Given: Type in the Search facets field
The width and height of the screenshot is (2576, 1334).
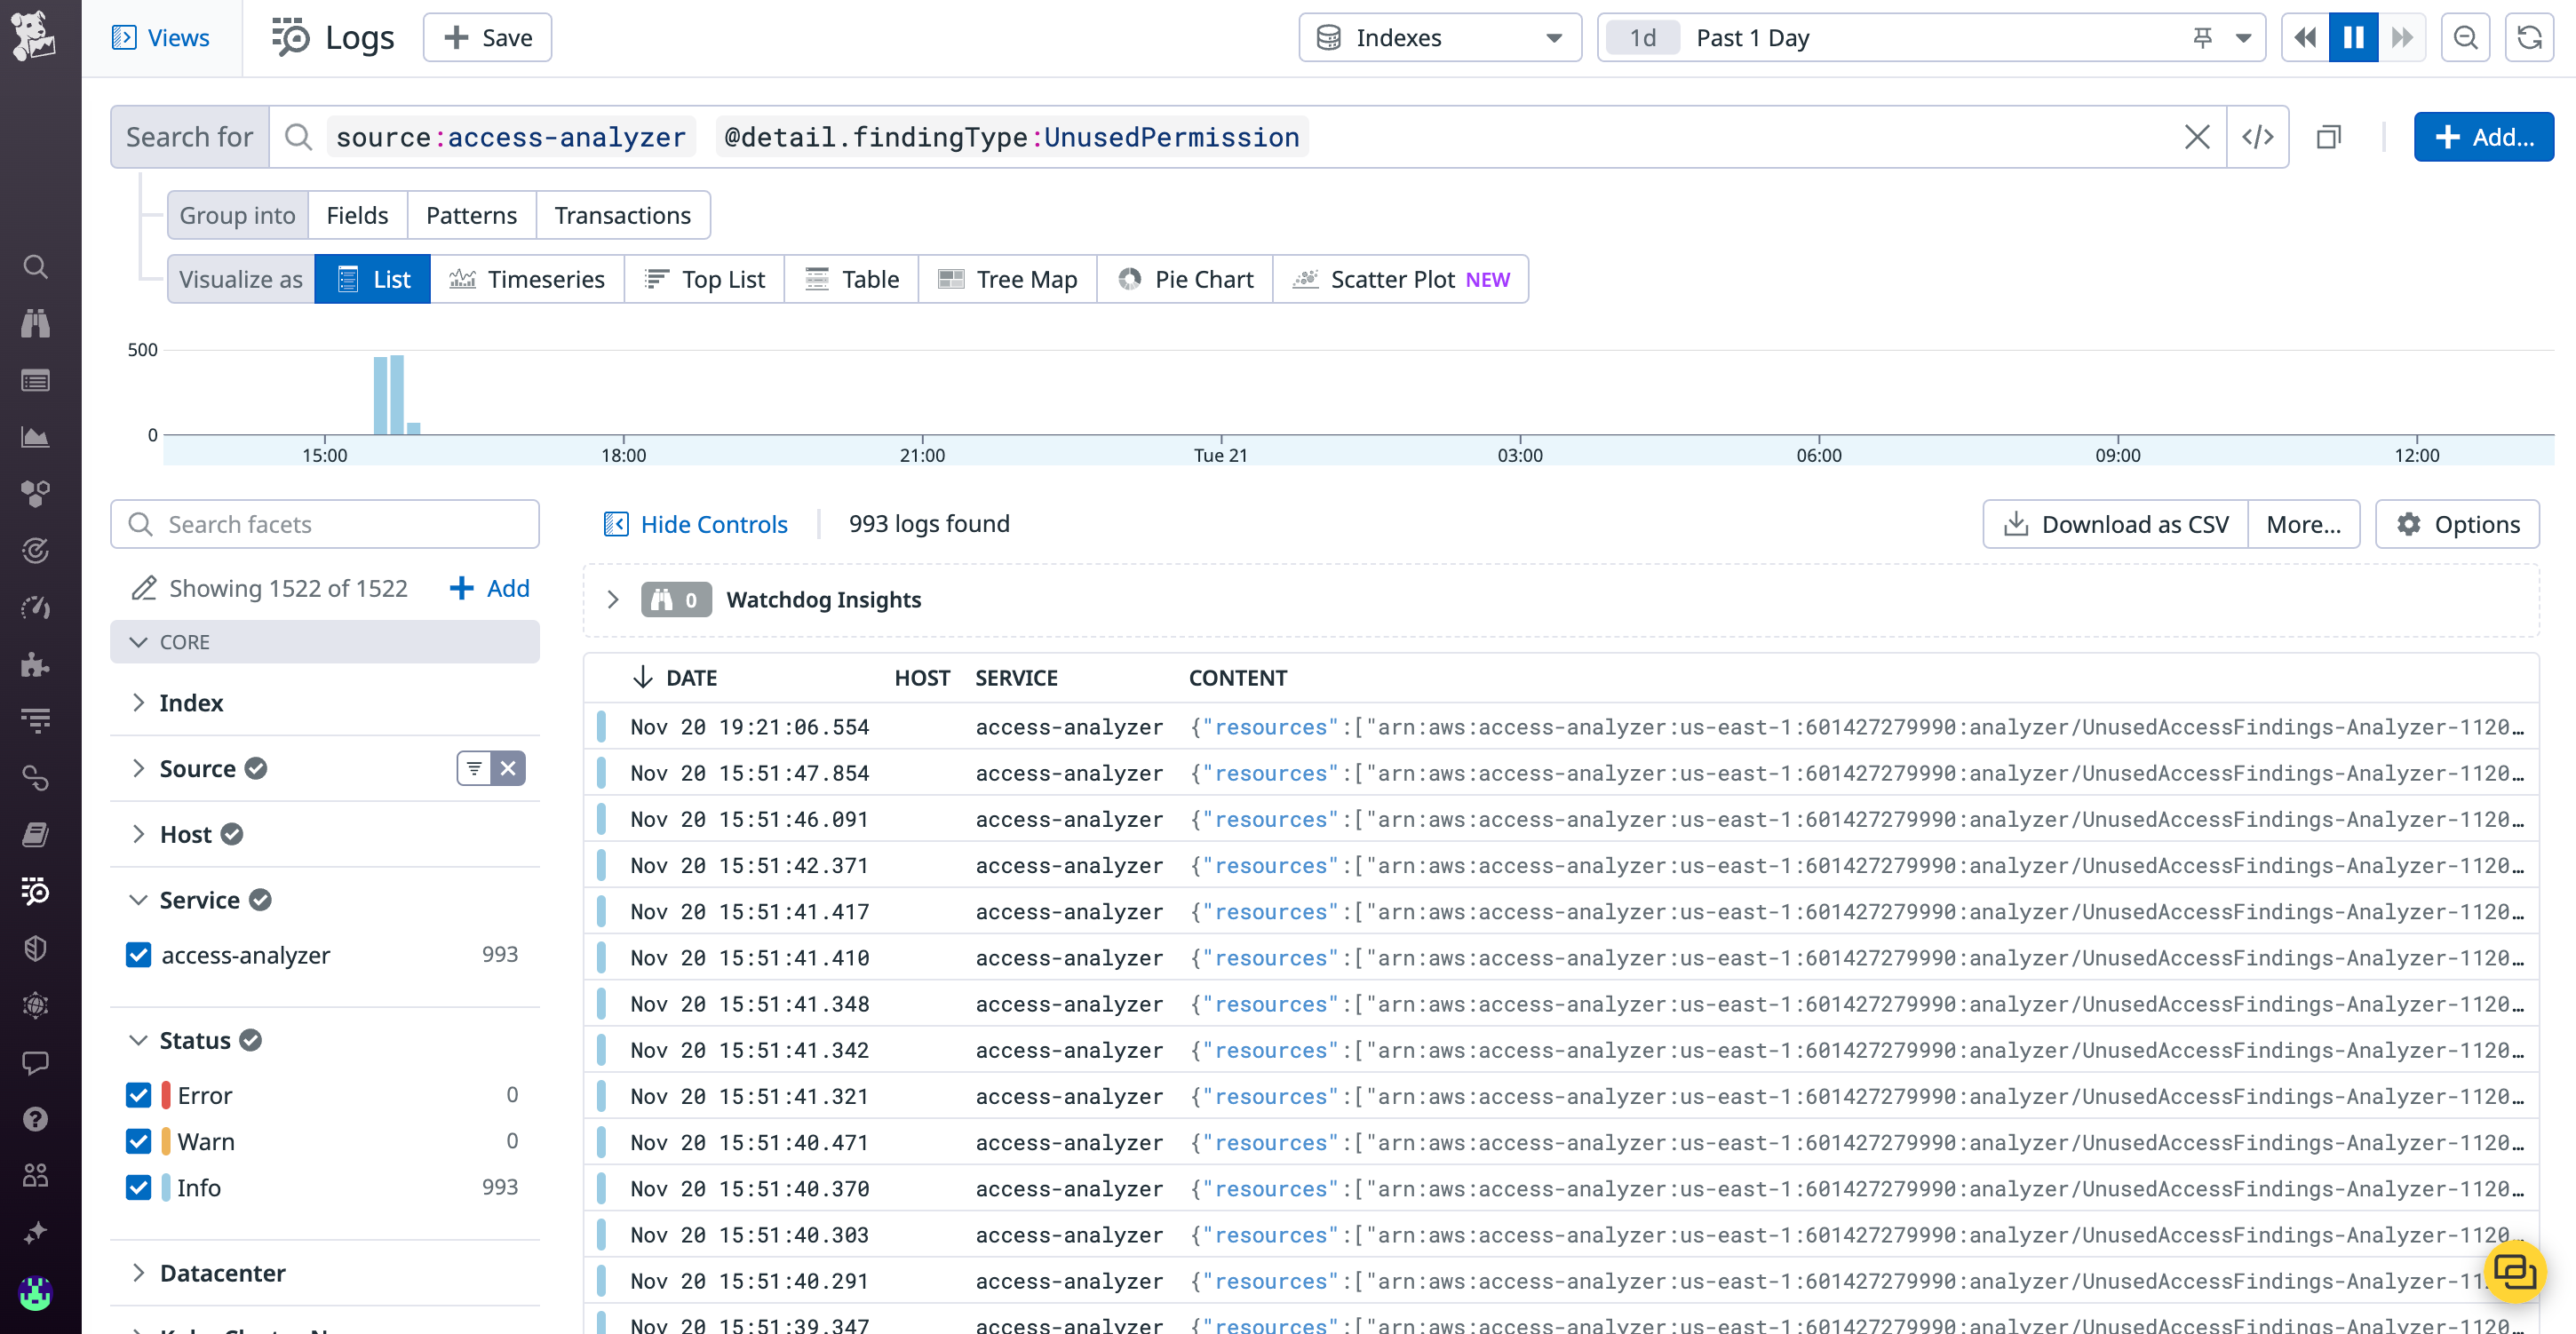Looking at the screenshot, I should 325,523.
